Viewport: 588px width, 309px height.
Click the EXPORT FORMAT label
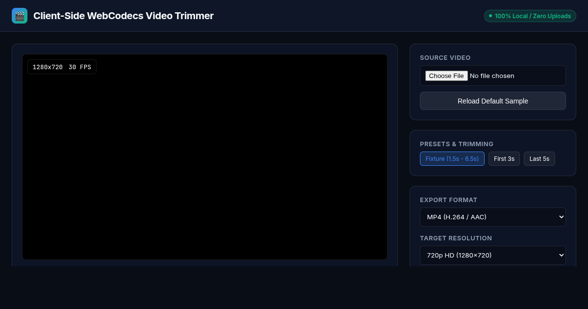pyautogui.click(x=448, y=200)
